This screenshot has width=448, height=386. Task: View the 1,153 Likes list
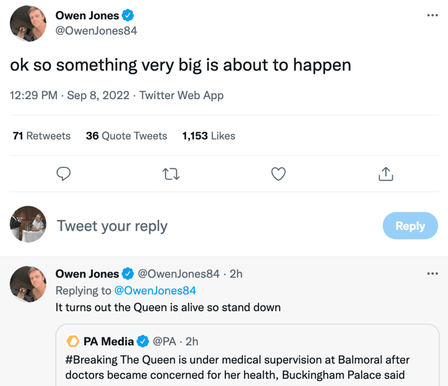coord(209,136)
